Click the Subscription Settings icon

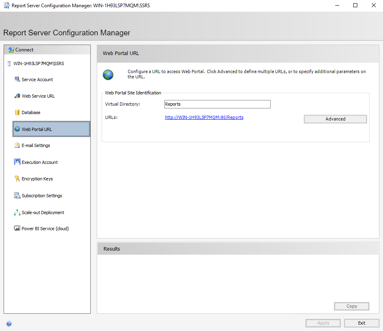[17, 196]
